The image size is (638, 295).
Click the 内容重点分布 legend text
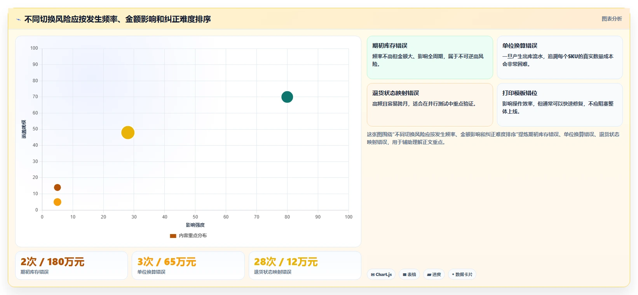[x=193, y=236]
